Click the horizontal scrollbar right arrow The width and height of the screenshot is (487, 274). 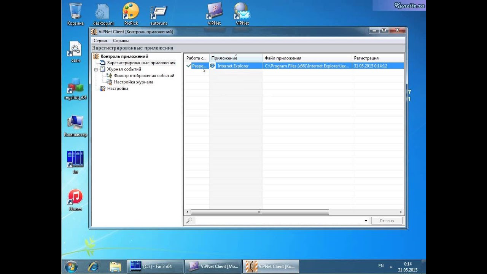tap(401, 212)
